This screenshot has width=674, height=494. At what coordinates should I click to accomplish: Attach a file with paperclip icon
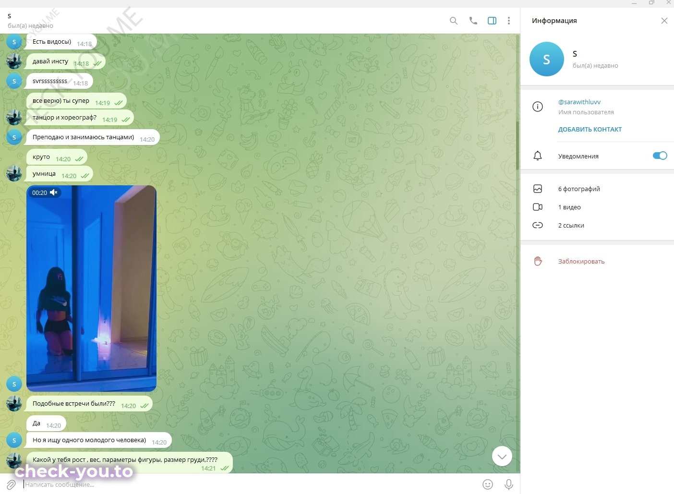pyautogui.click(x=11, y=484)
